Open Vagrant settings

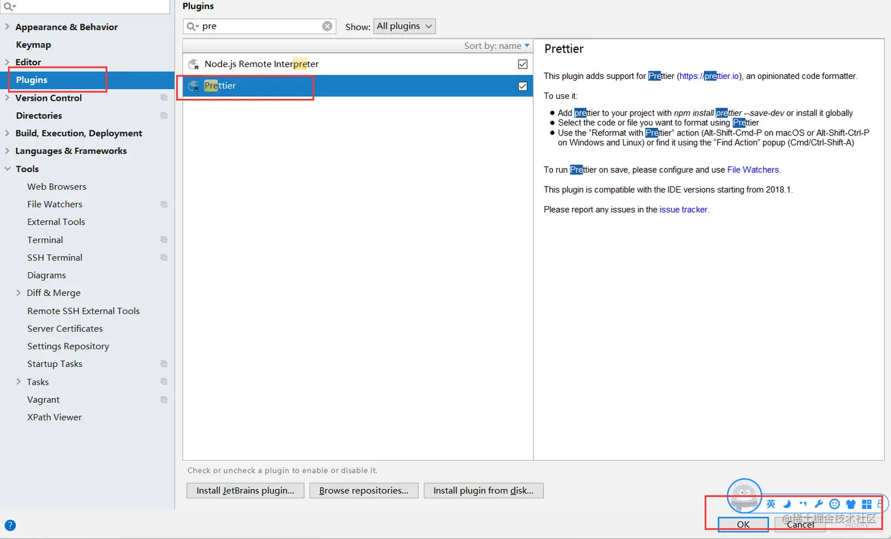pos(43,399)
